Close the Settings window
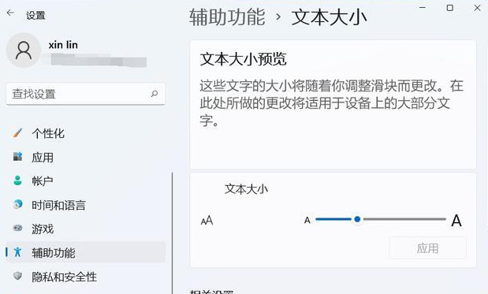 coord(477,8)
